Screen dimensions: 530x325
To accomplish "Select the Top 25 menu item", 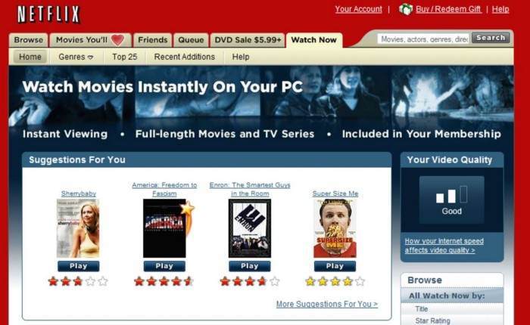I will pos(125,57).
